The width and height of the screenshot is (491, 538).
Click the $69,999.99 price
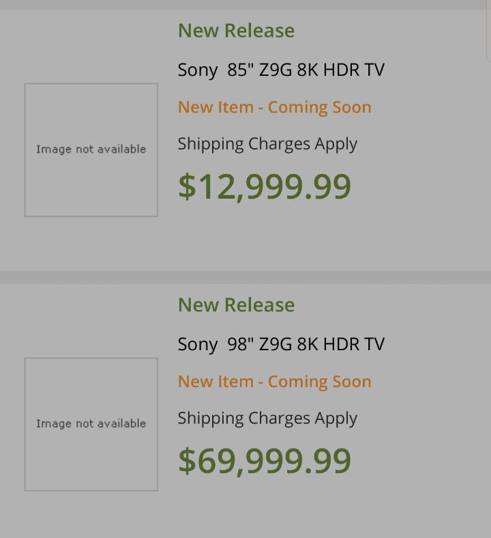pyautogui.click(x=265, y=461)
